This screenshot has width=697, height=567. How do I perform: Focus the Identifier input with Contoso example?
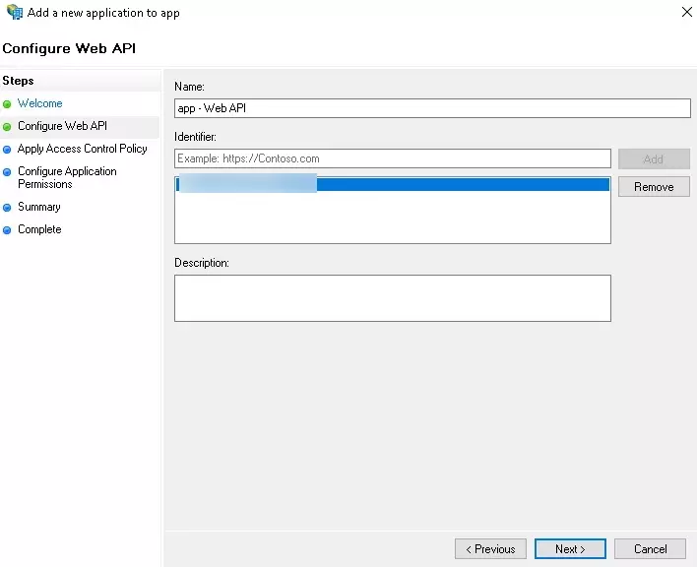392,158
